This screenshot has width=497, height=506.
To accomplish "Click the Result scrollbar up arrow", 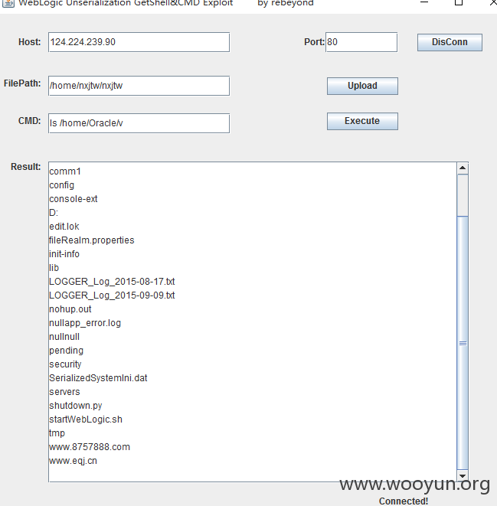I will [x=463, y=168].
